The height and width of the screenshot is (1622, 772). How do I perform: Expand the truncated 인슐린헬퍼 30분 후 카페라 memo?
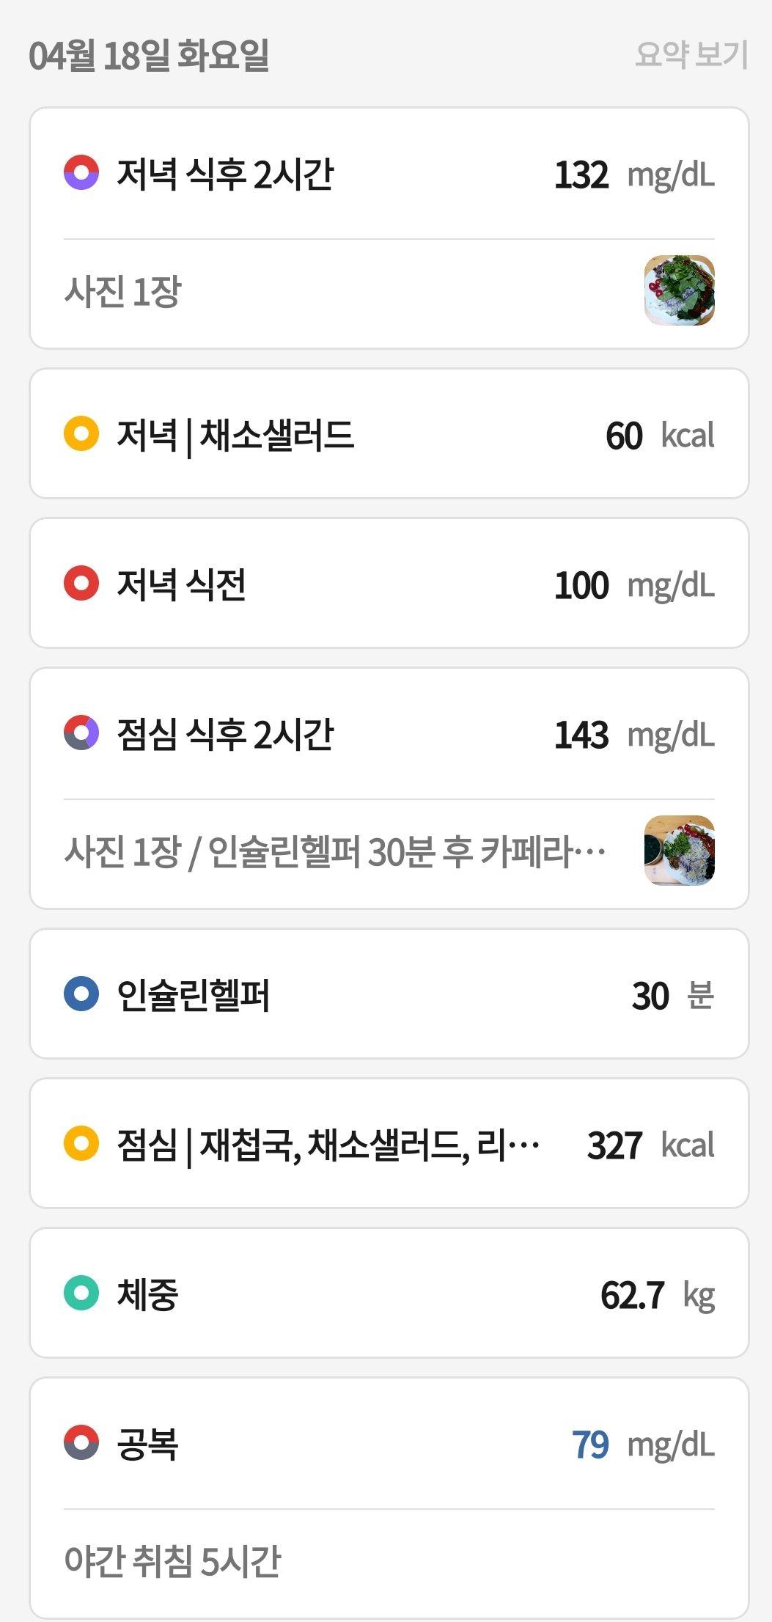coord(335,851)
